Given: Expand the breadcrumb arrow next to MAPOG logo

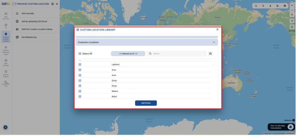Looking at the screenshot, I should (13, 4).
